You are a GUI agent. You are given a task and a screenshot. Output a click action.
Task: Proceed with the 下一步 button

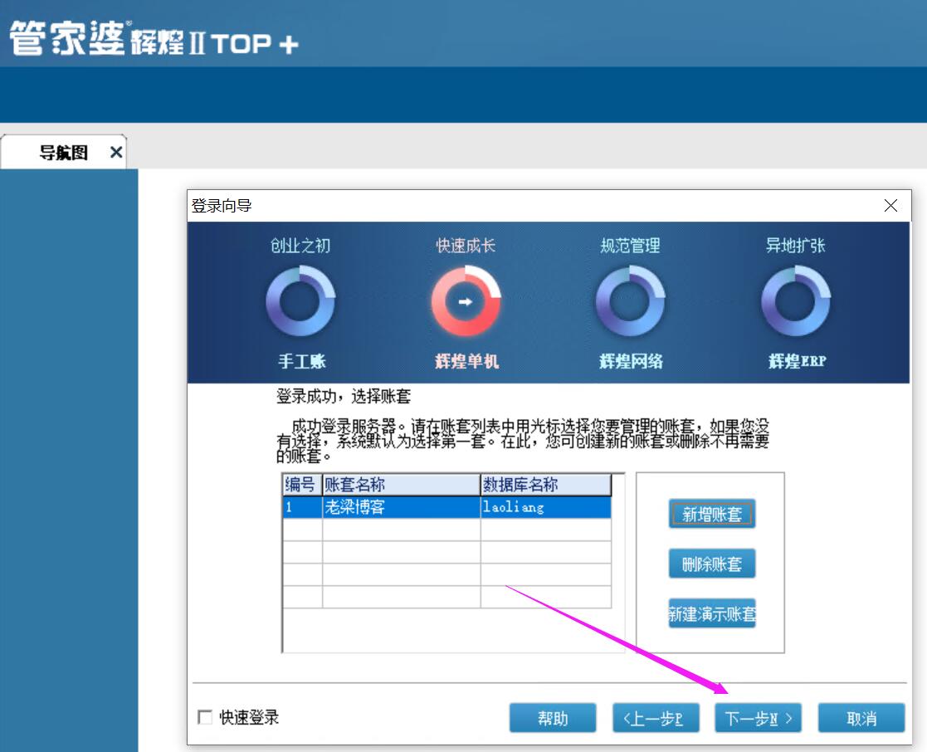coord(758,718)
